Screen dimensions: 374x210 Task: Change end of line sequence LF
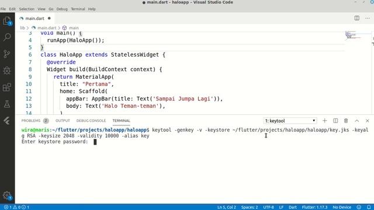click(x=281, y=207)
